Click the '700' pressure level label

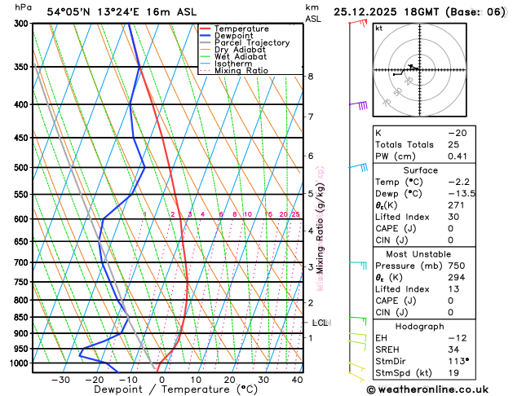[23, 262]
